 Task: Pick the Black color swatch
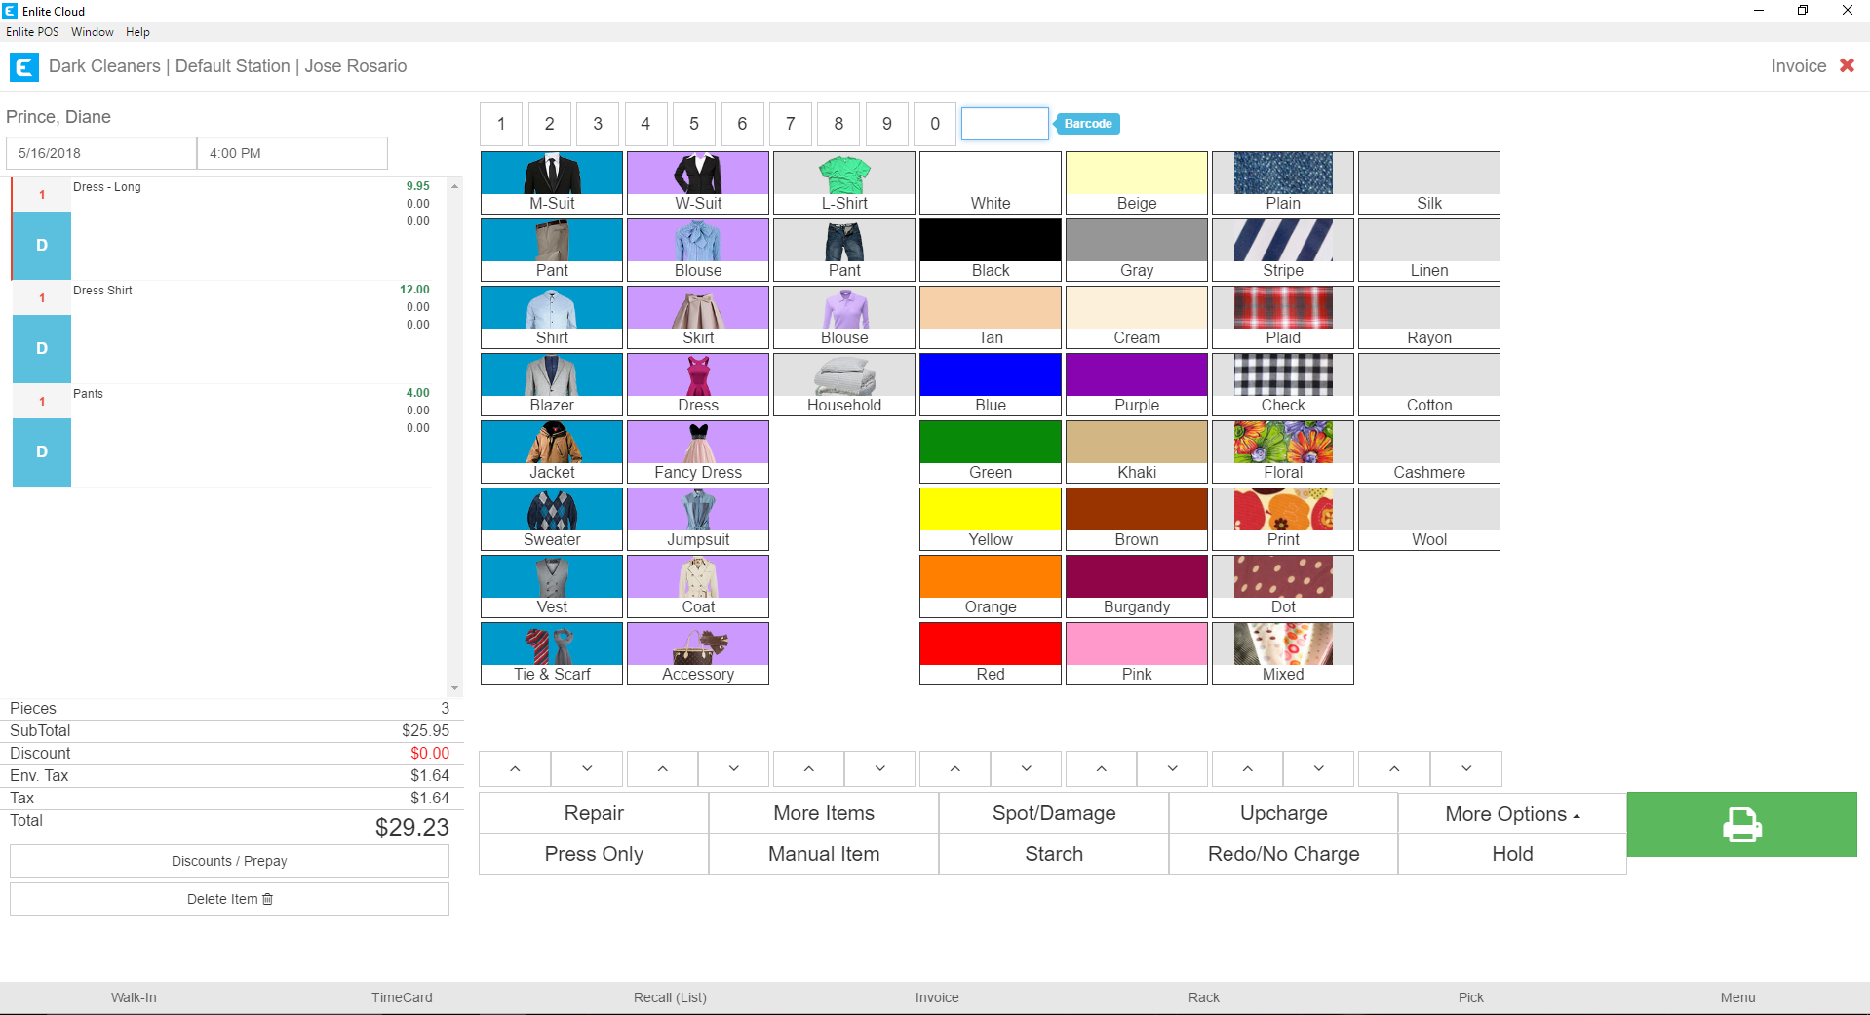[991, 250]
